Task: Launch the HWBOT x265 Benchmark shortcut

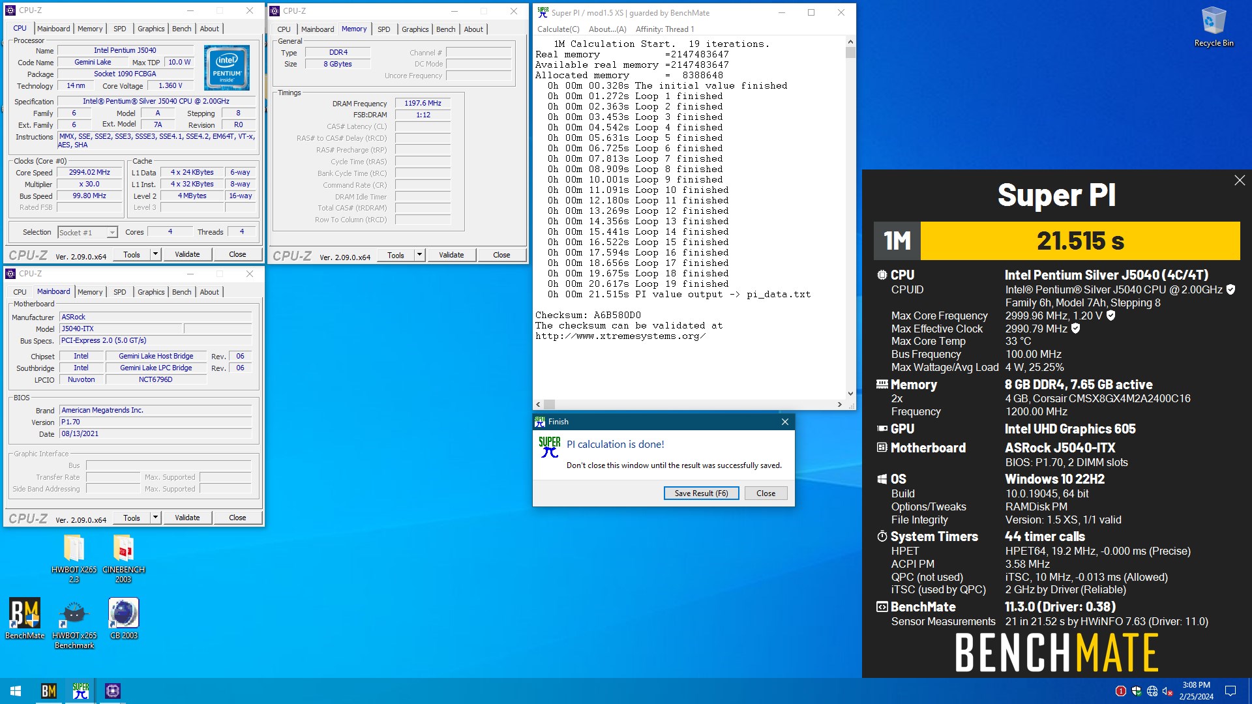Action: pyautogui.click(x=74, y=624)
